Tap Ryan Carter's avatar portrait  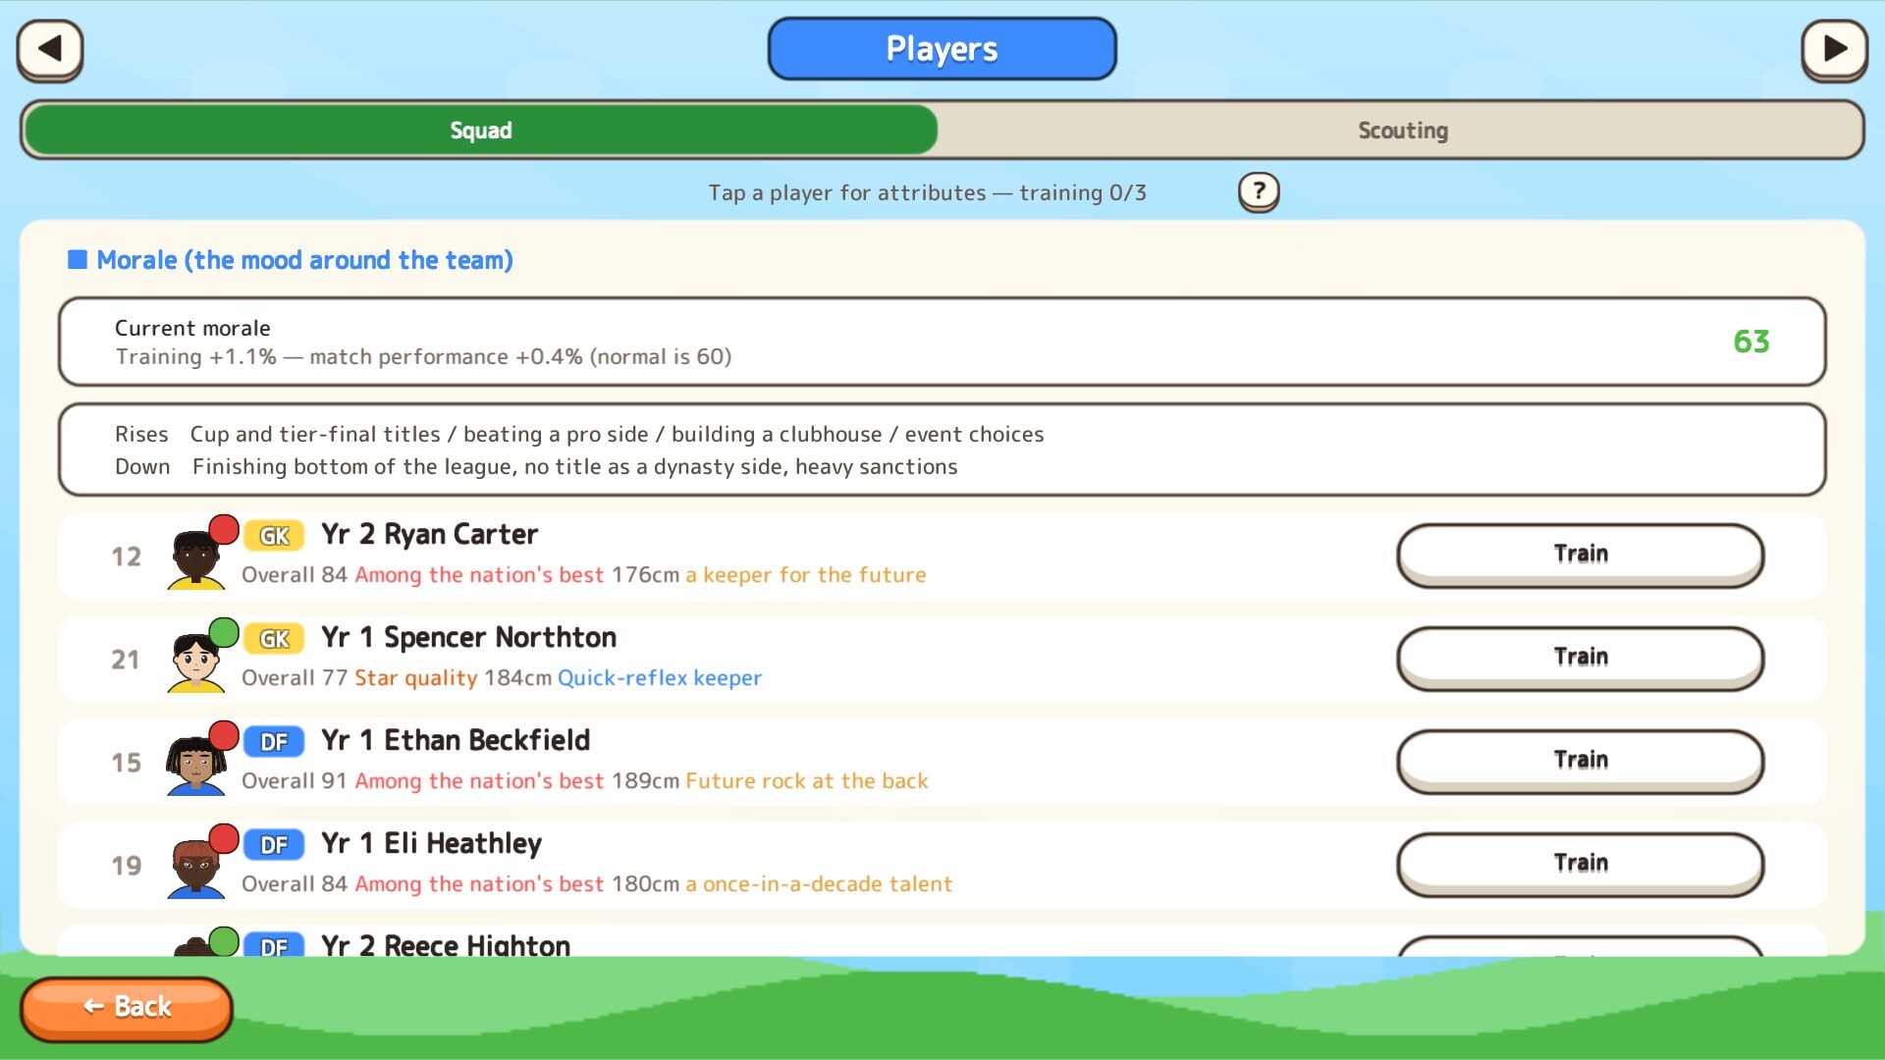click(196, 557)
